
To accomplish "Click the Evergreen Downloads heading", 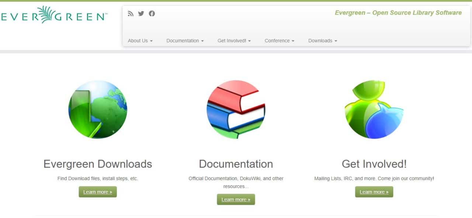I will click(x=98, y=164).
